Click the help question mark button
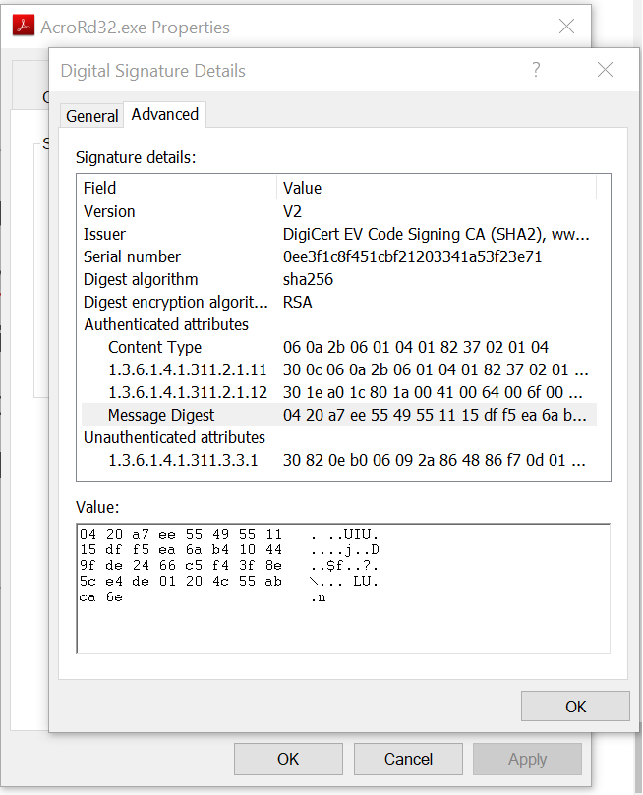The width and height of the screenshot is (643, 795). (x=536, y=70)
